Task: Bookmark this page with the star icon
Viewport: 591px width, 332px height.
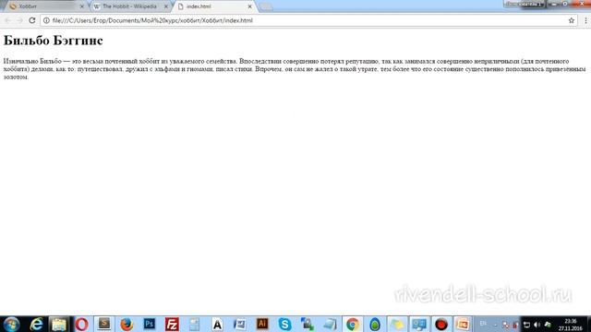Action: (x=572, y=20)
